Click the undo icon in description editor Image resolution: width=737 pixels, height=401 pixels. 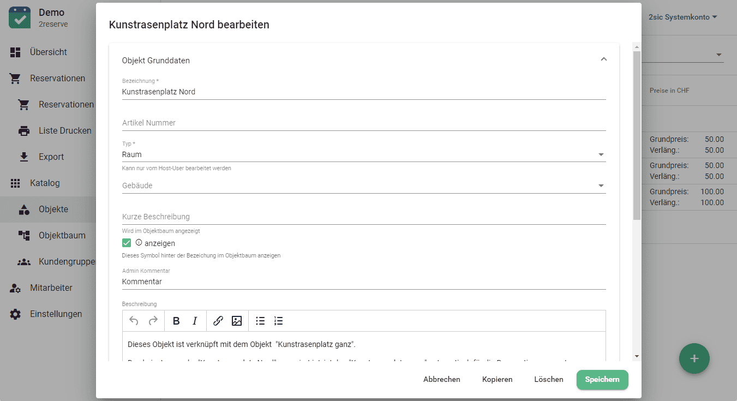[134, 321]
